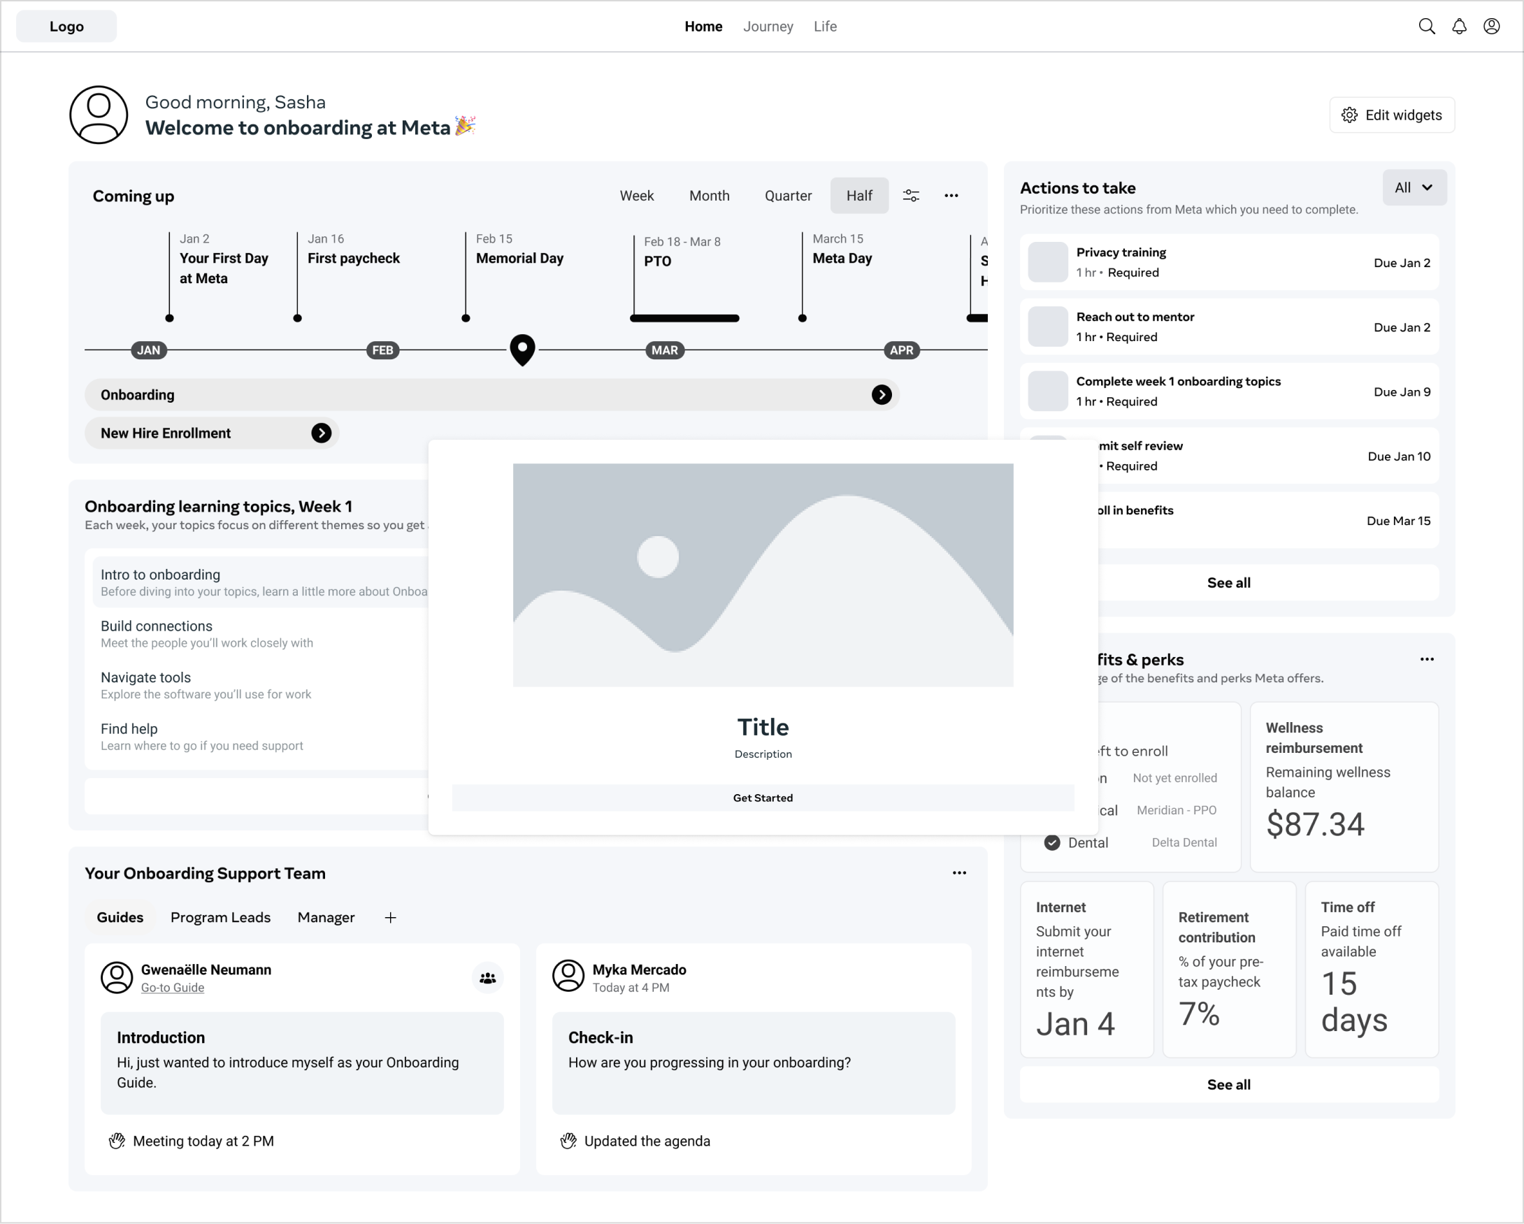Open Benefits & perks three-dot menu
The height and width of the screenshot is (1224, 1524).
[1427, 659]
